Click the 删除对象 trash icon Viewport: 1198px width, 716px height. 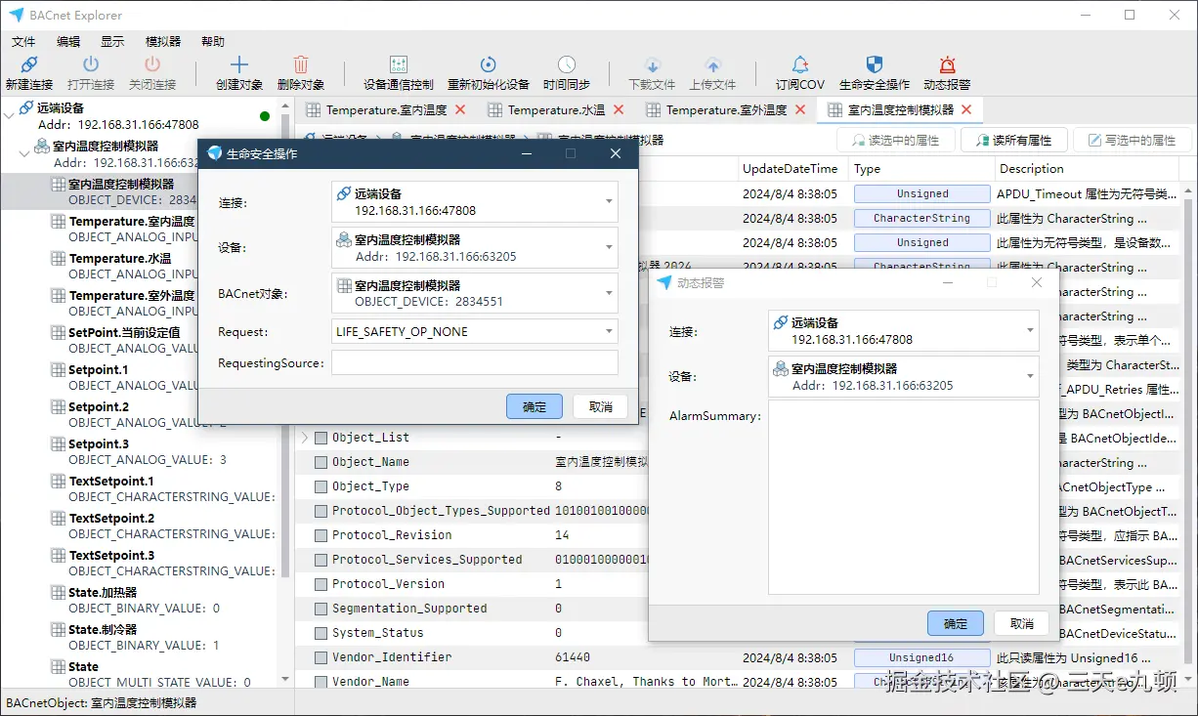point(301,64)
